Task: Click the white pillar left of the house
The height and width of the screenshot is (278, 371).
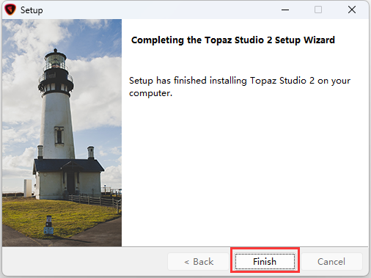Action: point(28,188)
